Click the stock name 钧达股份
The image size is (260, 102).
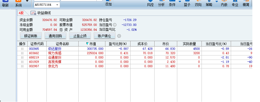(x=55, y=49)
